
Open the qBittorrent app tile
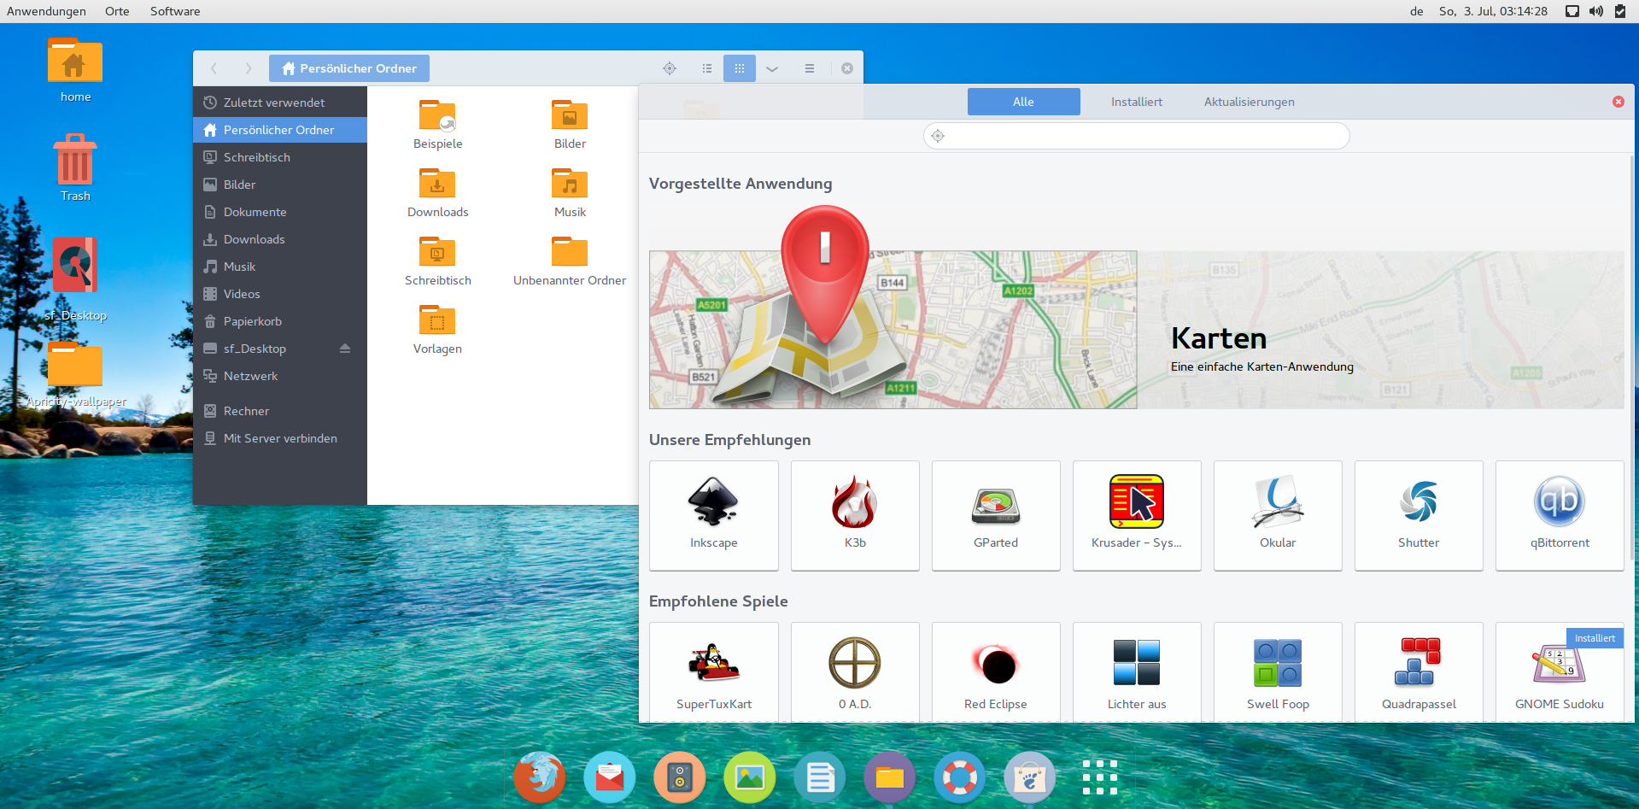coord(1560,515)
